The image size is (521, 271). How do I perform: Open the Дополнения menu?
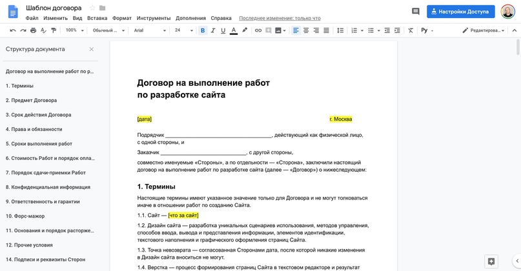tap(190, 18)
